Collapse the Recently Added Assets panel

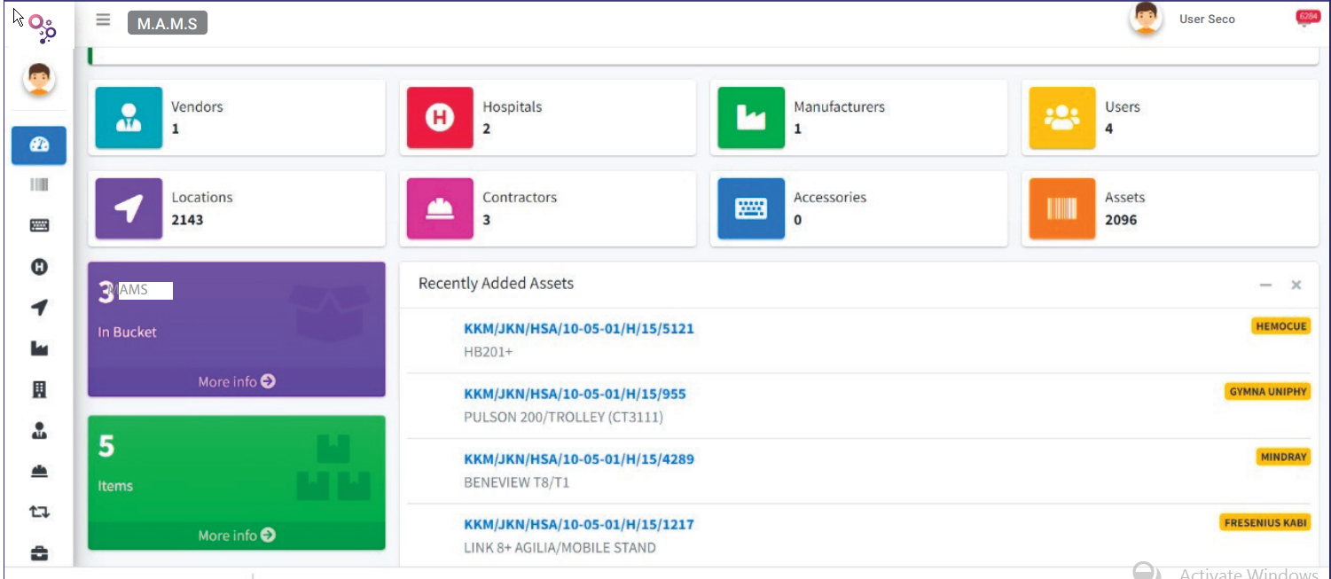(x=1265, y=285)
